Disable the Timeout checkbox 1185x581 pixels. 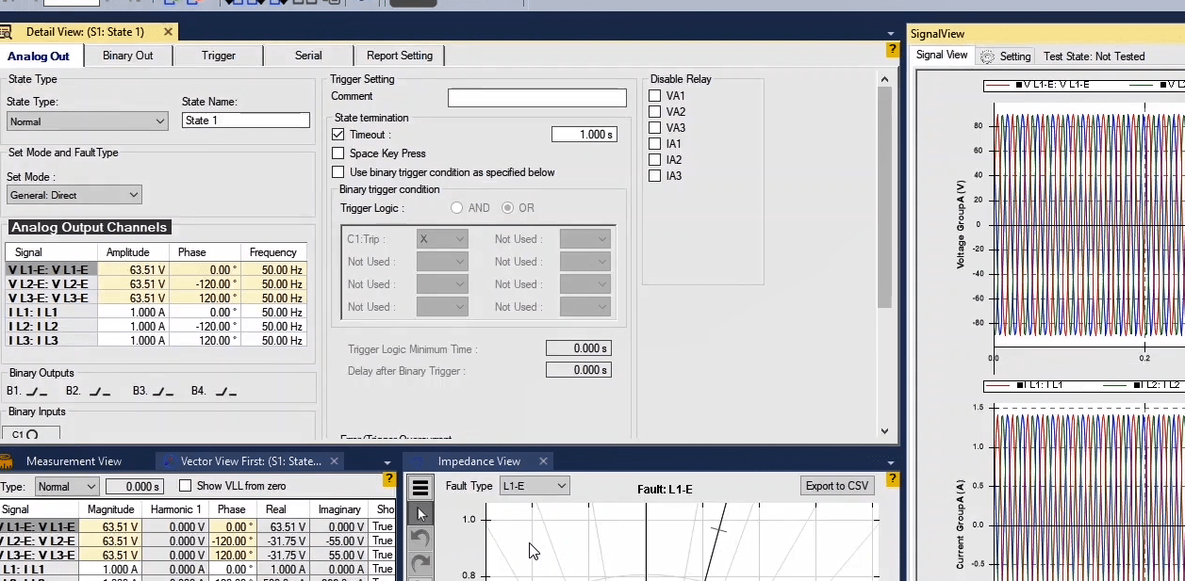coord(338,135)
